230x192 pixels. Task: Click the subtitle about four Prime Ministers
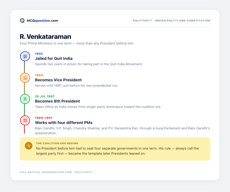point(76,43)
